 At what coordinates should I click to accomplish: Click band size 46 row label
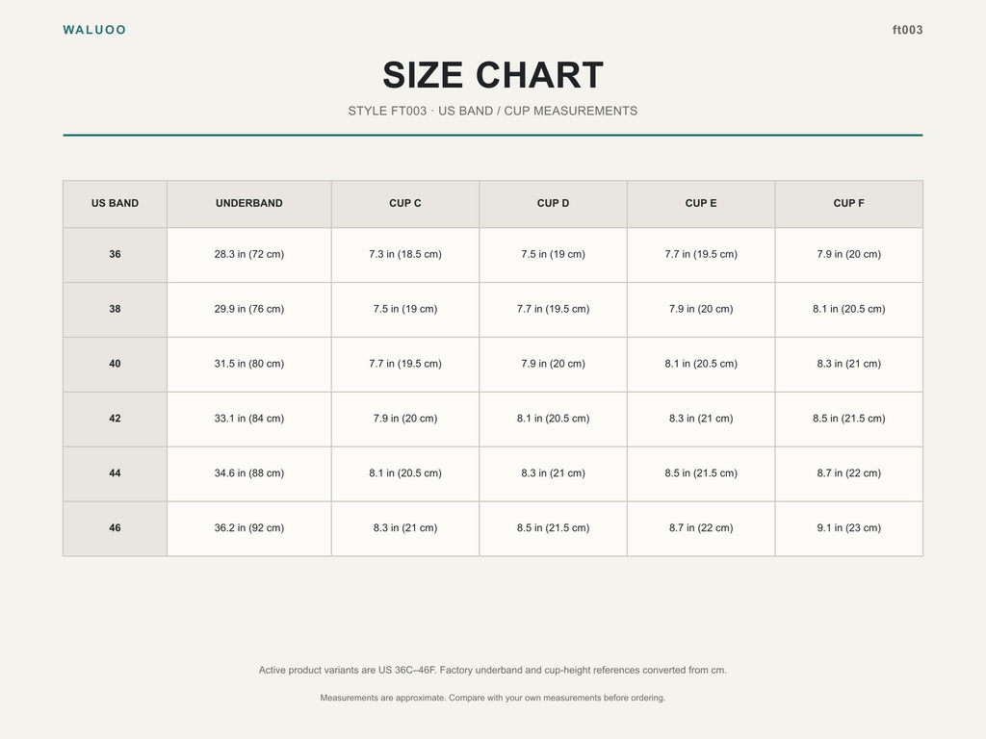click(x=116, y=528)
